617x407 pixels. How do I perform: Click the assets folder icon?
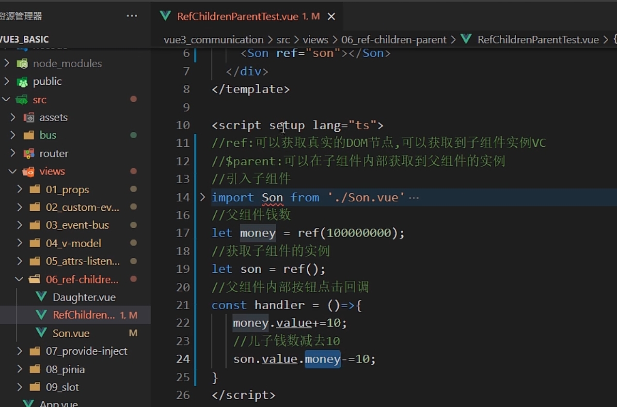[29, 118]
